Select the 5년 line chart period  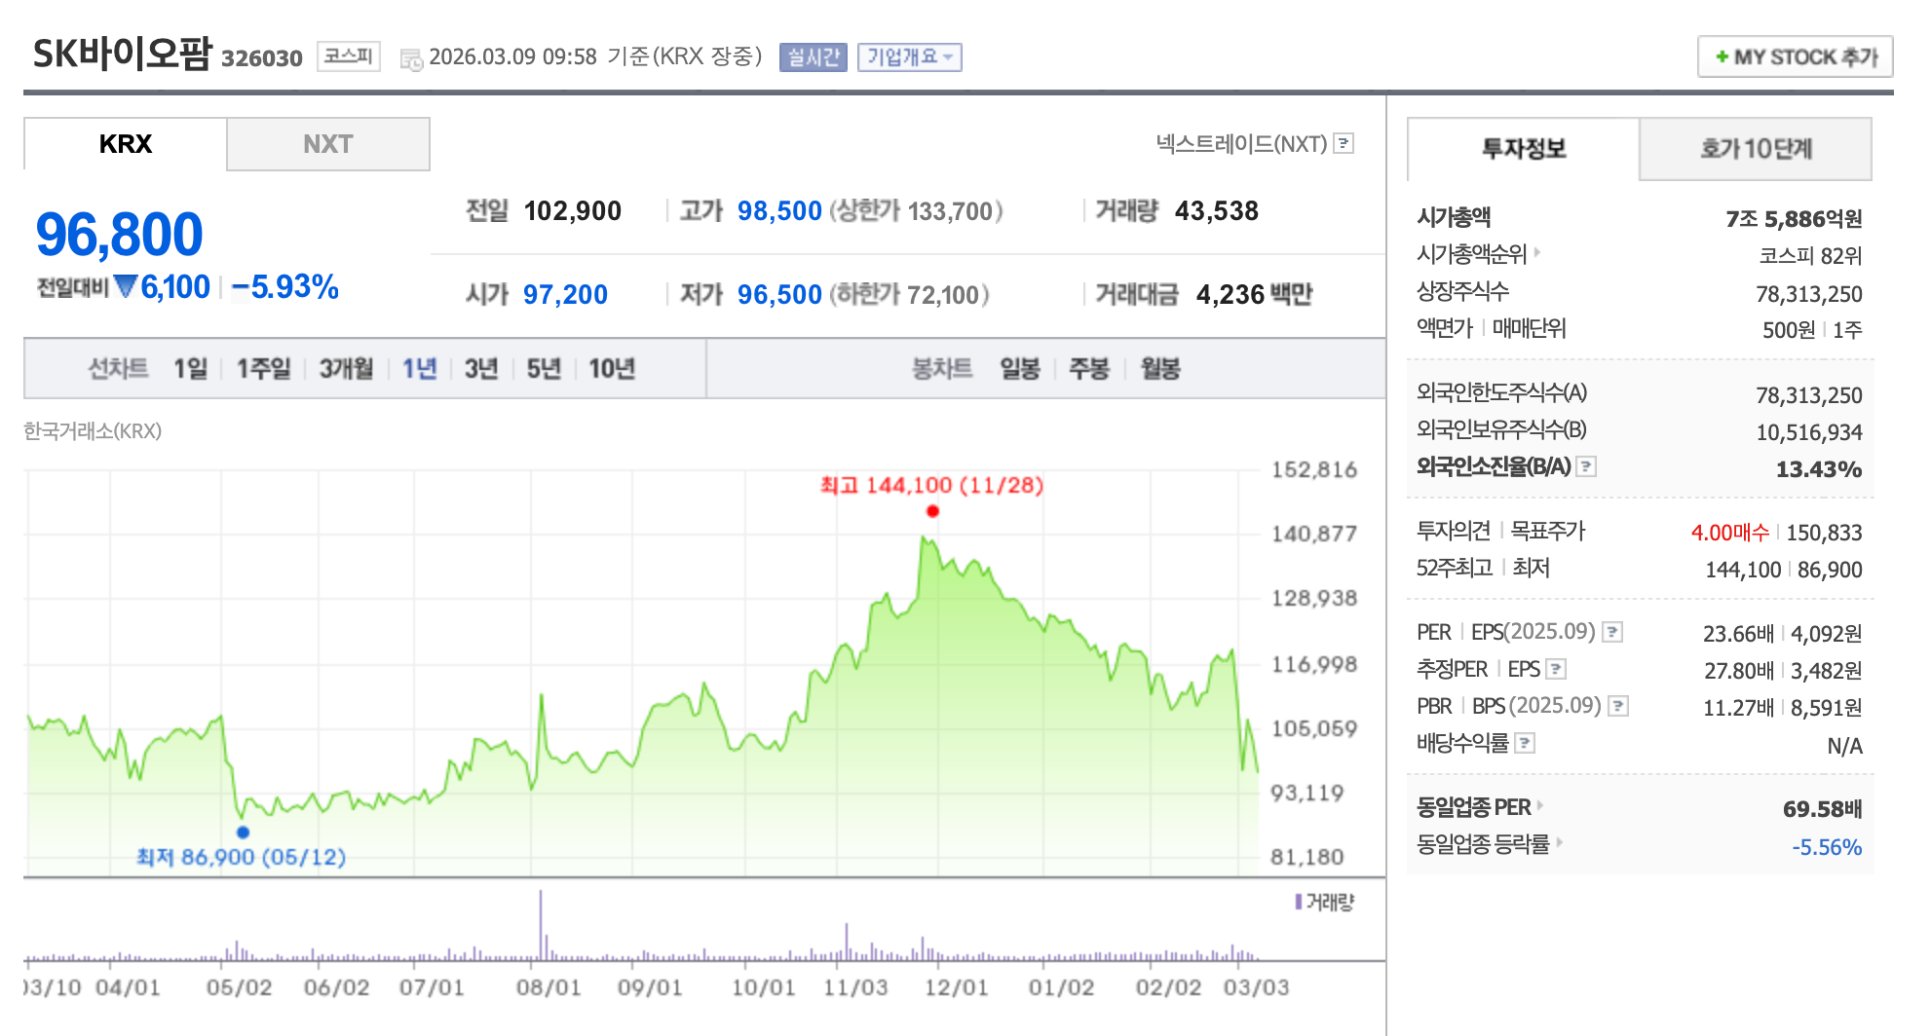tap(544, 369)
